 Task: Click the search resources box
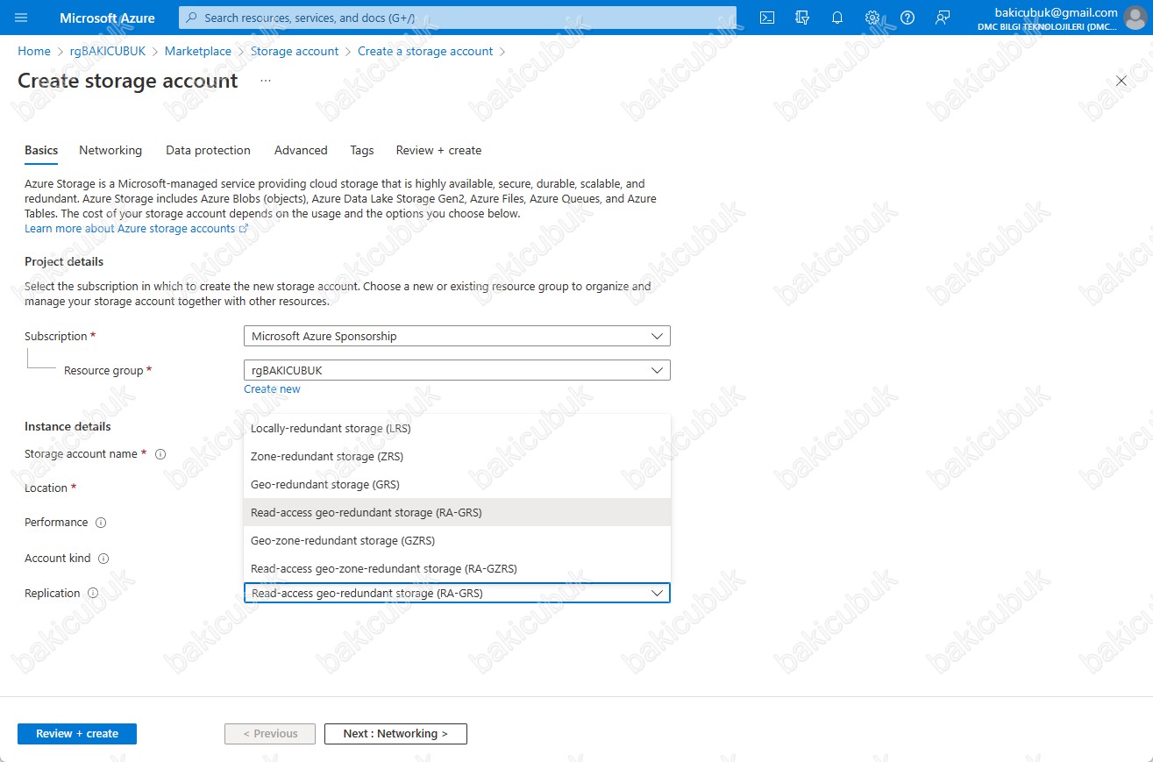(x=458, y=18)
